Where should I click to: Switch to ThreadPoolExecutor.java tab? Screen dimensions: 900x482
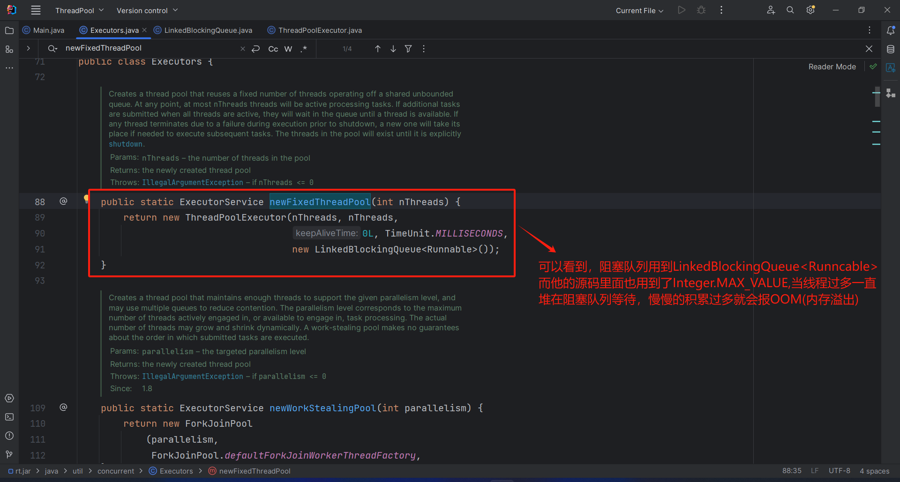[315, 30]
